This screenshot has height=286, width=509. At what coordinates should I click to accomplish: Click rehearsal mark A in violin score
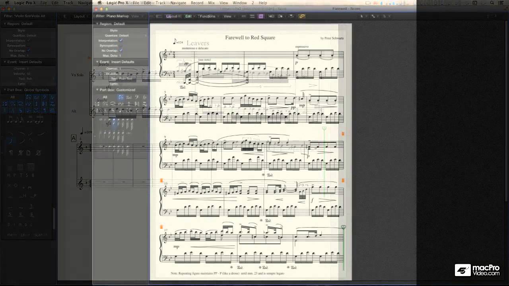click(x=74, y=138)
